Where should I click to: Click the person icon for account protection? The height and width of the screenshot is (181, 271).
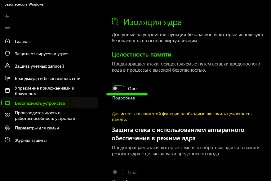(x=7, y=66)
